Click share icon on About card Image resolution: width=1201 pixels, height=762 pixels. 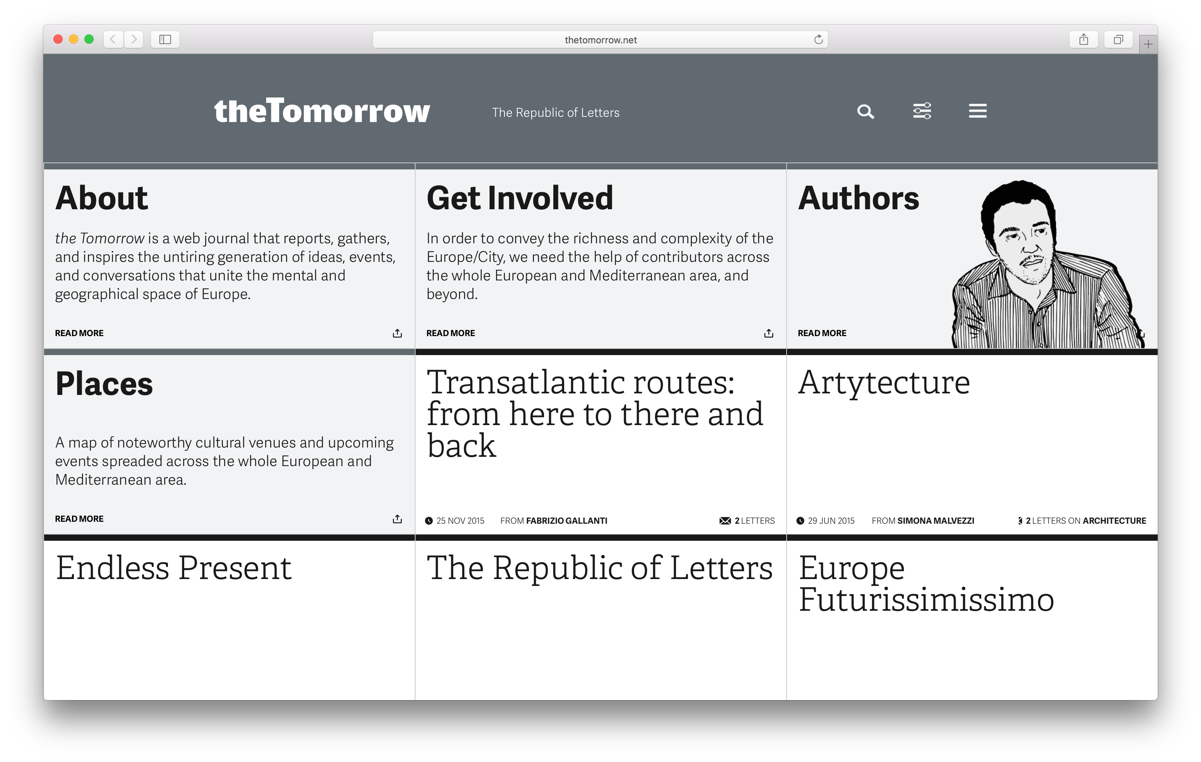tap(397, 333)
